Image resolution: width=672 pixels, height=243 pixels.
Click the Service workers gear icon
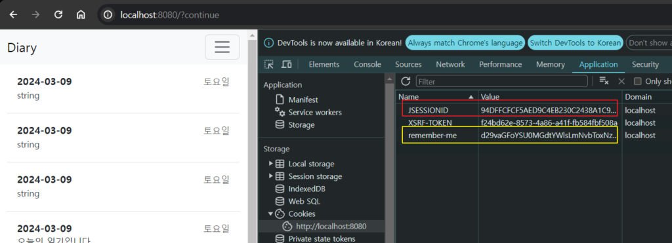[x=280, y=112]
